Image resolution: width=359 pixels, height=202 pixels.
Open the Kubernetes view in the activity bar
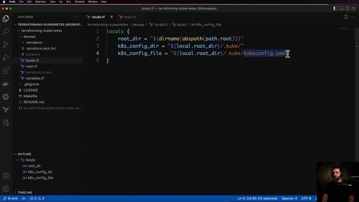coord(6,97)
